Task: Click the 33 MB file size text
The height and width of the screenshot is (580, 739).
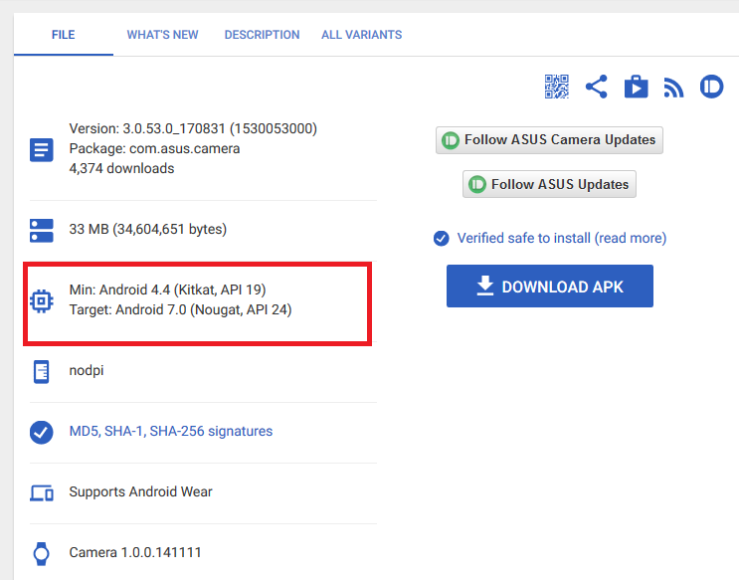Action: tap(148, 229)
